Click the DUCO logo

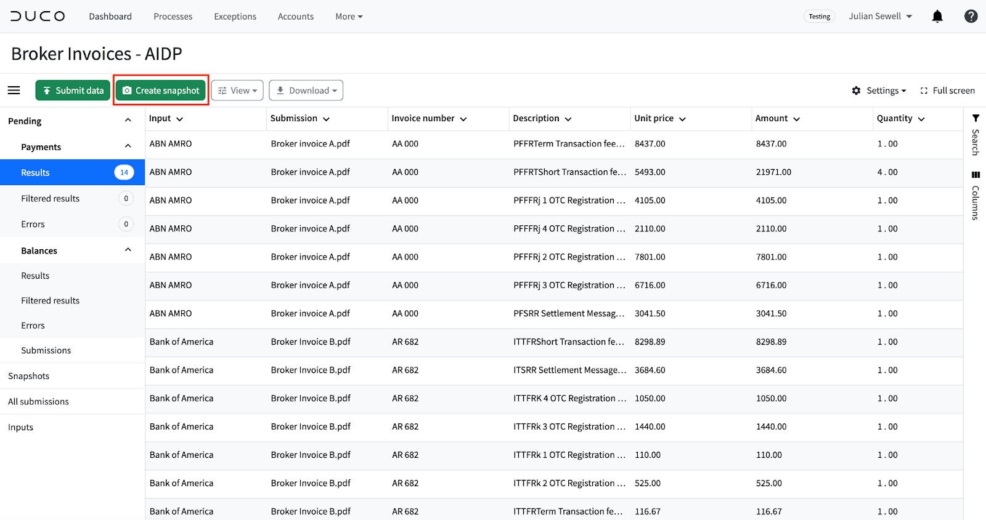[x=38, y=16]
